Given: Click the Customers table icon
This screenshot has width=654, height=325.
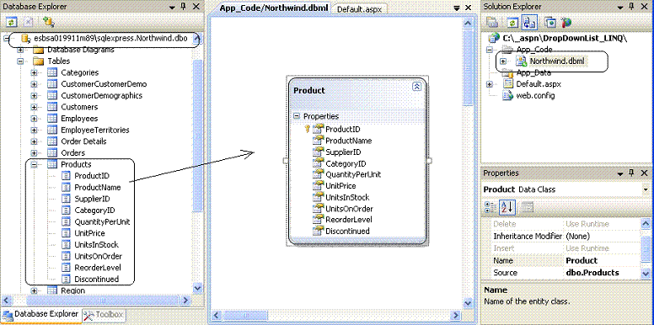Looking at the screenshot, I should 52,107.
